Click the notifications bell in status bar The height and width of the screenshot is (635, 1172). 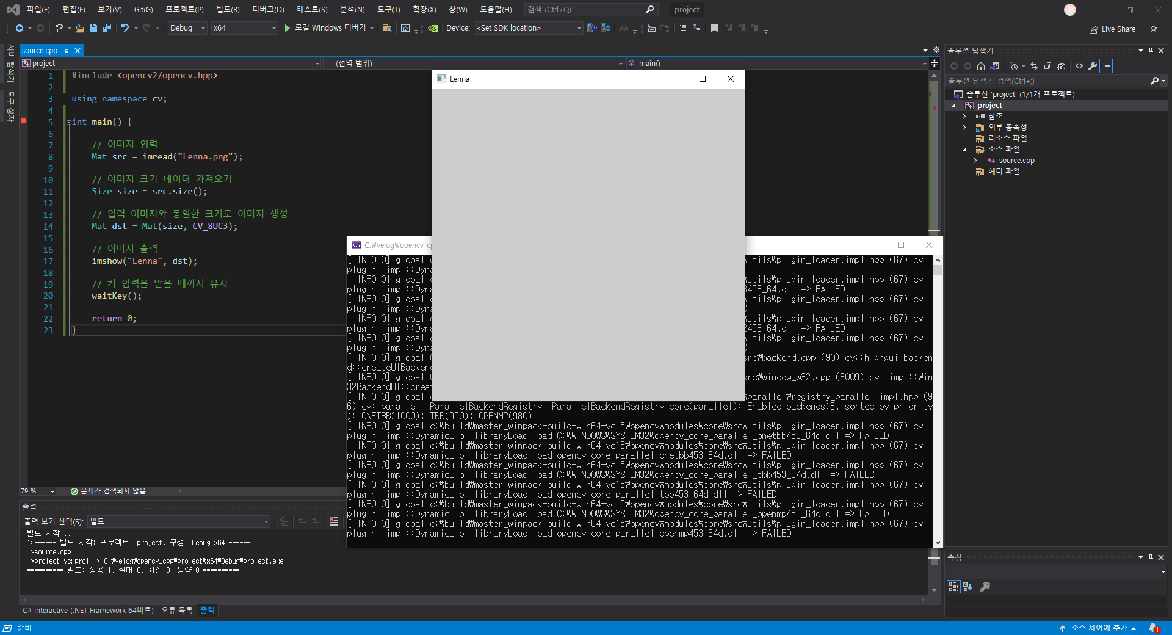(x=1153, y=628)
